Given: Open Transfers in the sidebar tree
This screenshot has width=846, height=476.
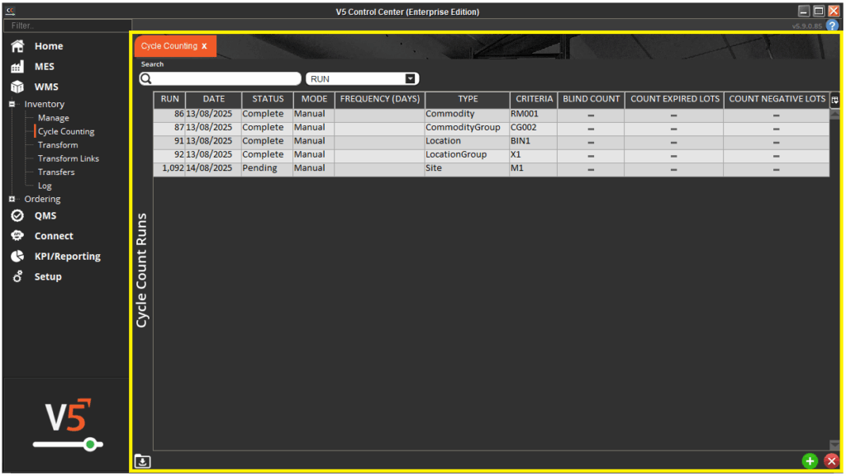Looking at the screenshot, I should coord(56,172).
